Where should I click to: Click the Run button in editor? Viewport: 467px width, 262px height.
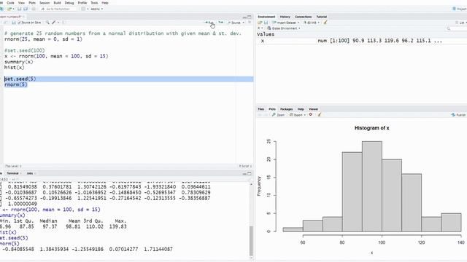pyautogui.click(x=209, y=23)
